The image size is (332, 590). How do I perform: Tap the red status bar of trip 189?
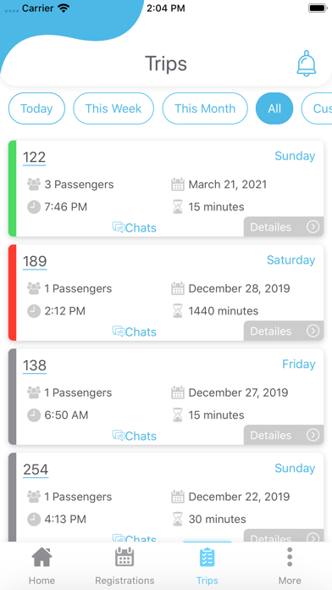12,292
